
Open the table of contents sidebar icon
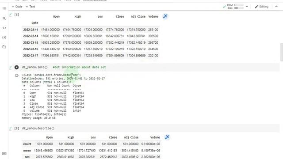tap(4, 9)
